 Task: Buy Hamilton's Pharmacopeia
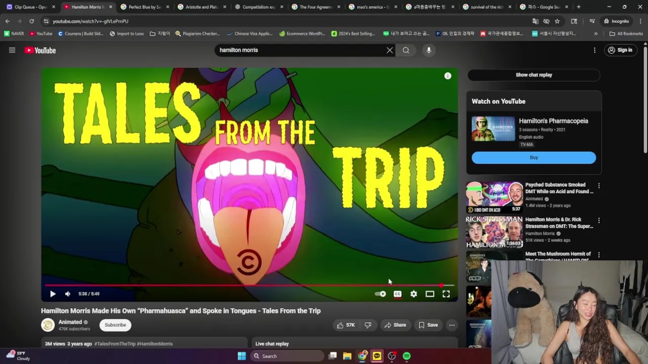coord(534,157)
